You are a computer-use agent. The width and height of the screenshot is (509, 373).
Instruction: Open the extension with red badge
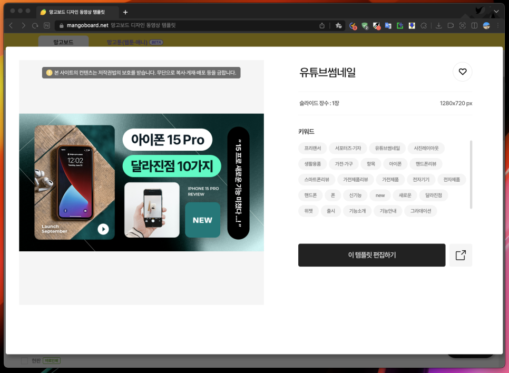point(353,26)
